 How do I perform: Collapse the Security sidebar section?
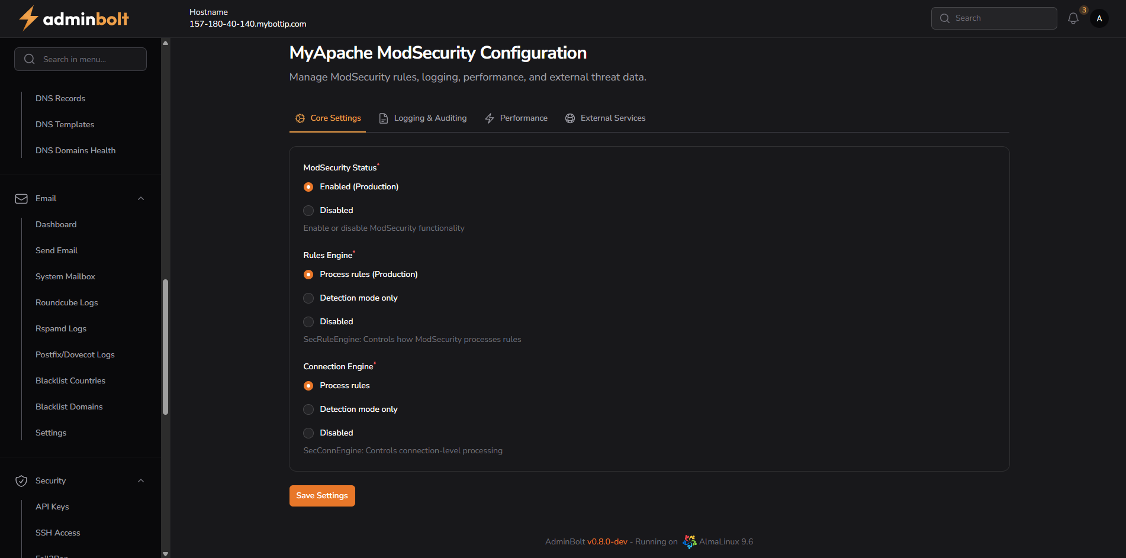(x=140, y=480)
